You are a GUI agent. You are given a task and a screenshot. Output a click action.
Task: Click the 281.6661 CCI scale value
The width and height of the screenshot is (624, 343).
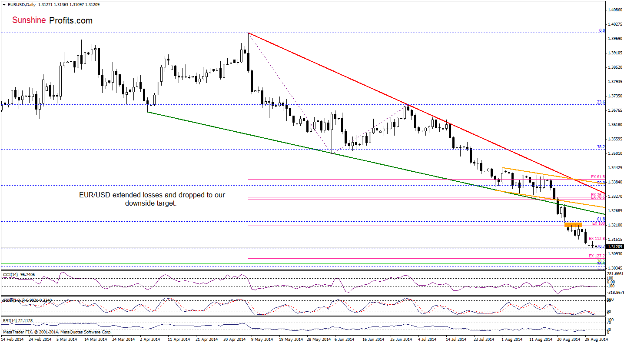[x=615, y=274]
